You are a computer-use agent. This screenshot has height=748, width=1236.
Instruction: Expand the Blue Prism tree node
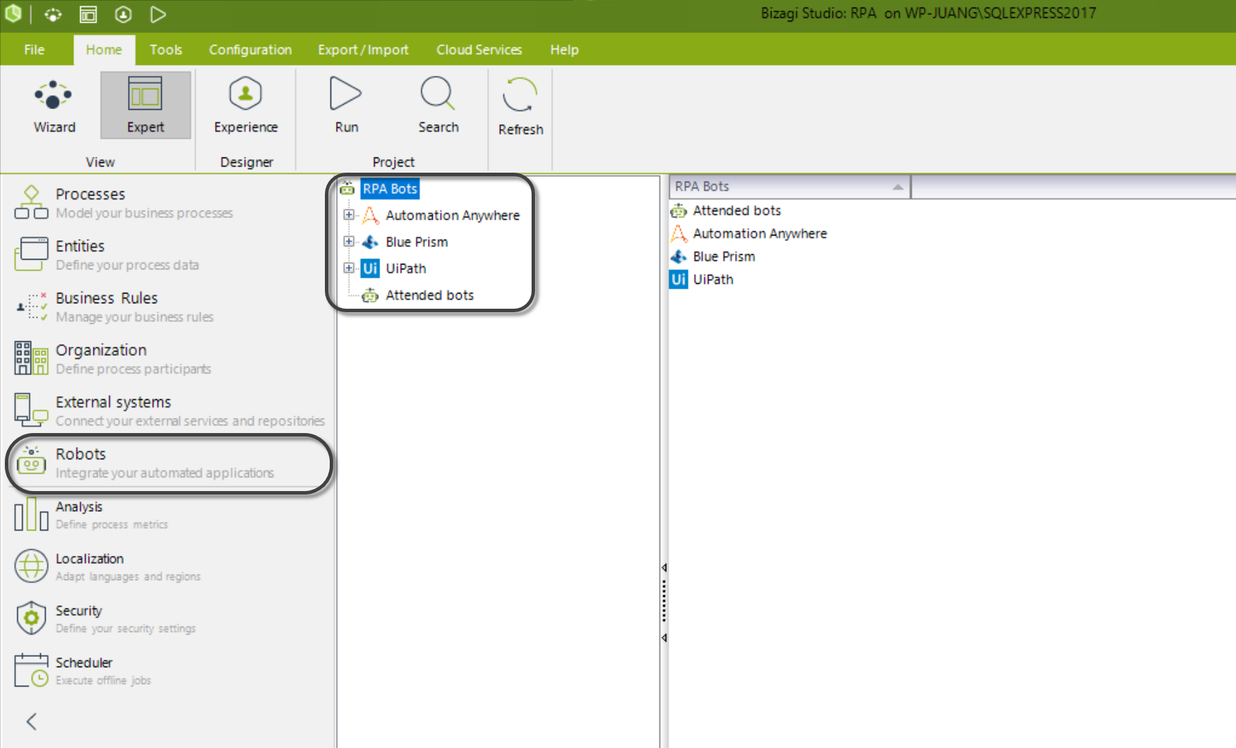[x=348, y=242]
